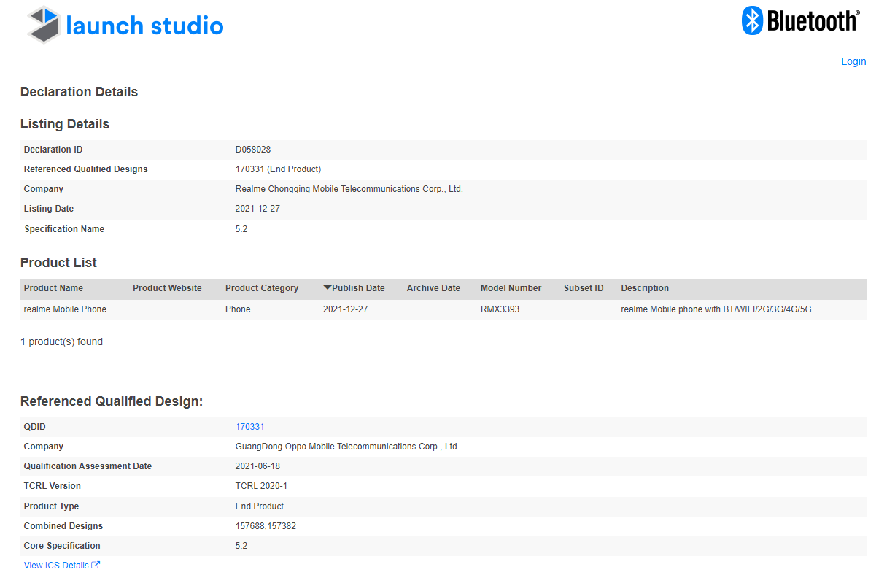895x575 pixels.
Task: Sort by Product Category column header
Action: 262,288
